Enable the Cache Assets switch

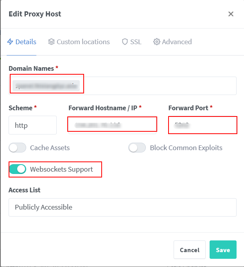pos(18,148)
